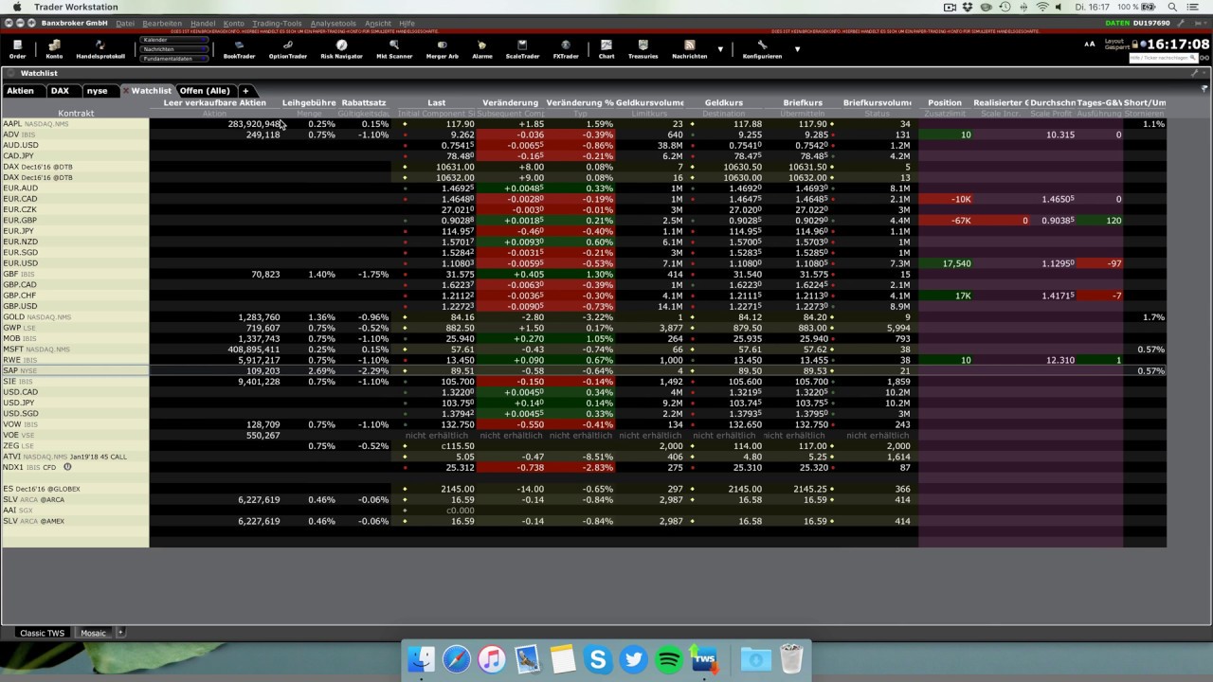Add workspace with bottom plus button
Viewport: 1213px width, 682px height.
pos(120,633)
